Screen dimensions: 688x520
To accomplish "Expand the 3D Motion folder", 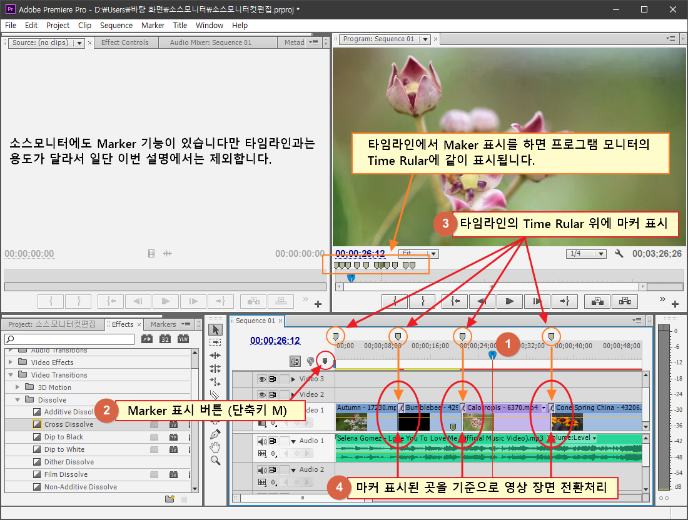I will tap(18, 387).
